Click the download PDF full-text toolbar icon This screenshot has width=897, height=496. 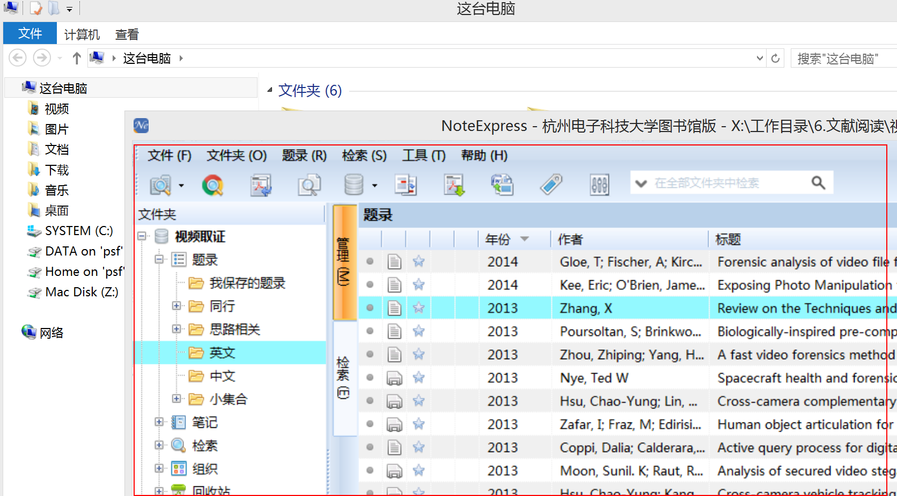click(x=454, y=185)
